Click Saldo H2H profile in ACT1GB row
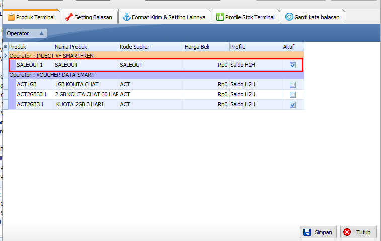The width and height of the screenshot is (381, 241). (256, 85)
